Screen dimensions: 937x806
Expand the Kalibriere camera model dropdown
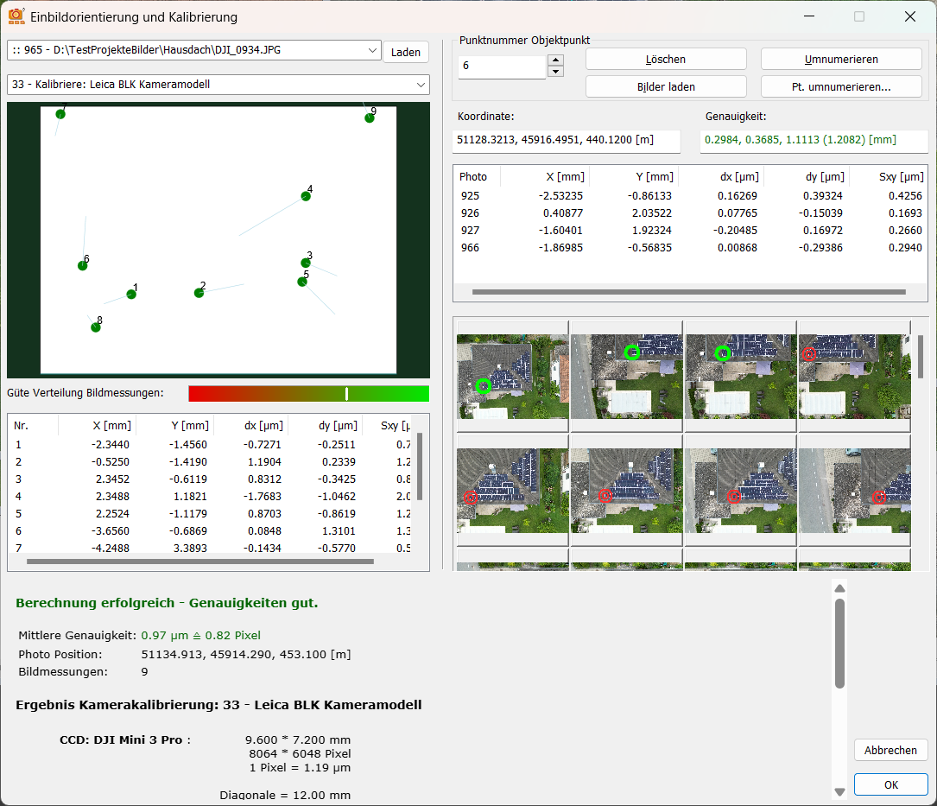[x=421, y=85]
